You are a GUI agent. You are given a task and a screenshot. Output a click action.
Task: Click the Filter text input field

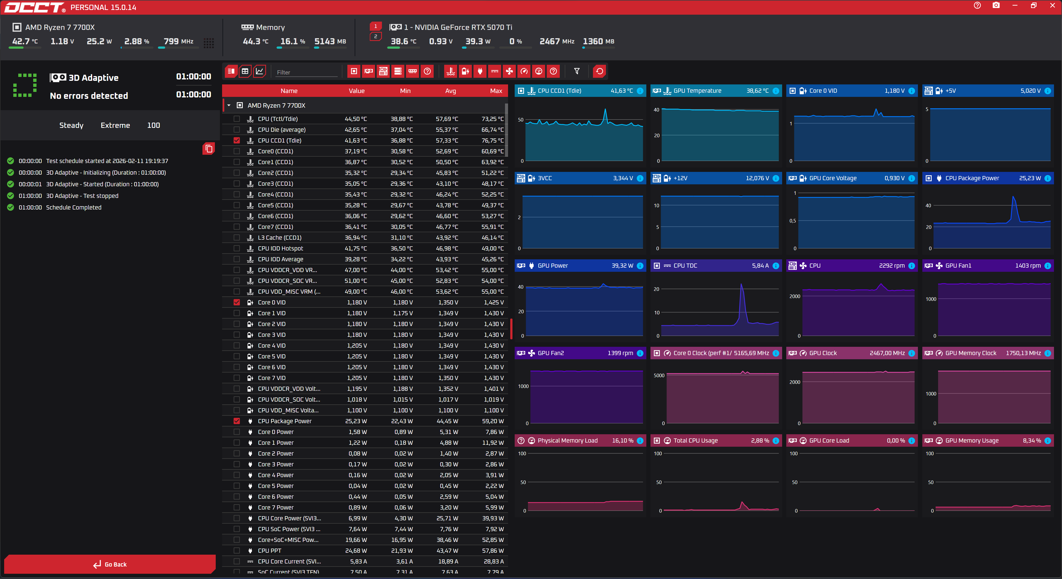(x=307, y=72)
